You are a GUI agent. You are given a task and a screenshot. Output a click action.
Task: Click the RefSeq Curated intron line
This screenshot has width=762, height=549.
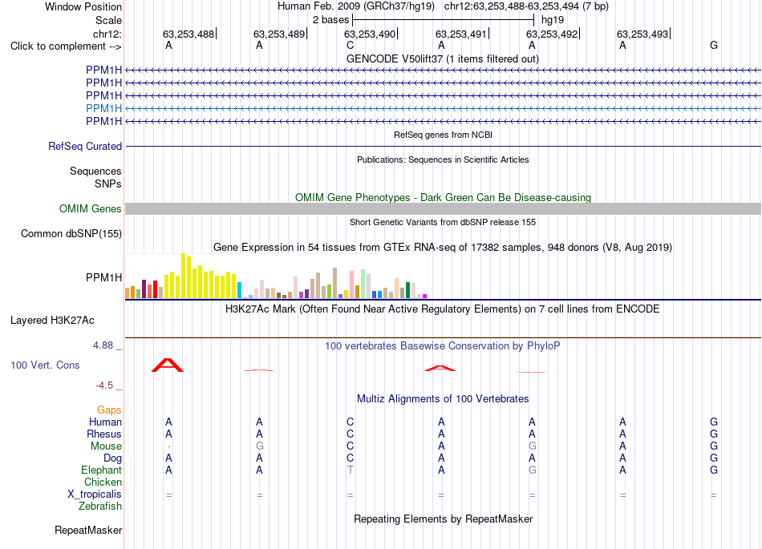(444, 146)
